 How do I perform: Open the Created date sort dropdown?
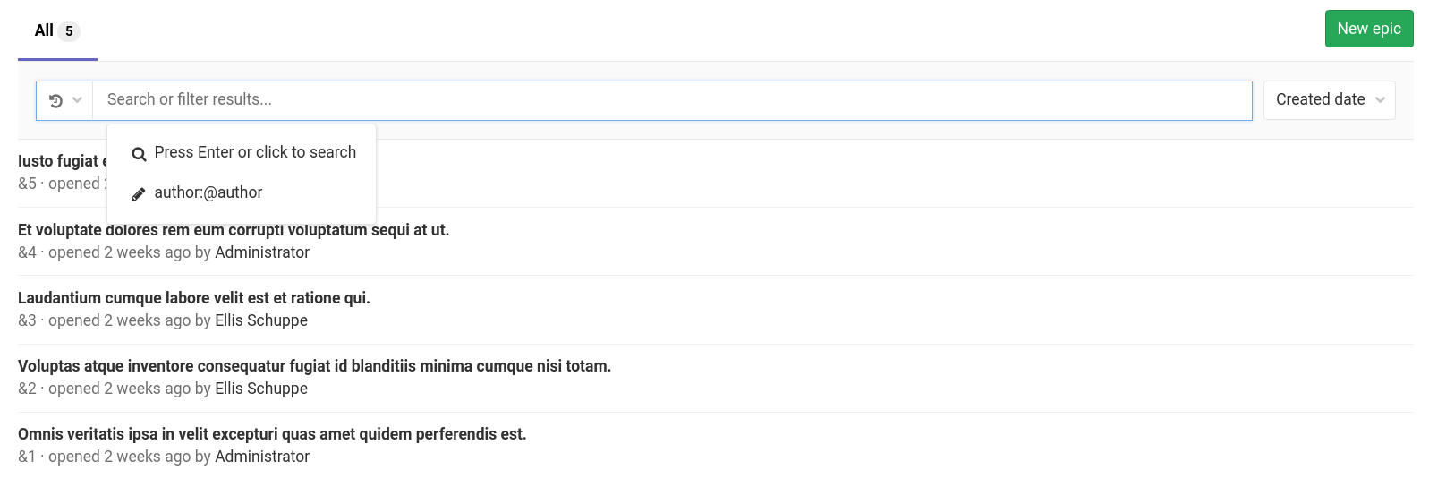click(x=1329, y=100)
